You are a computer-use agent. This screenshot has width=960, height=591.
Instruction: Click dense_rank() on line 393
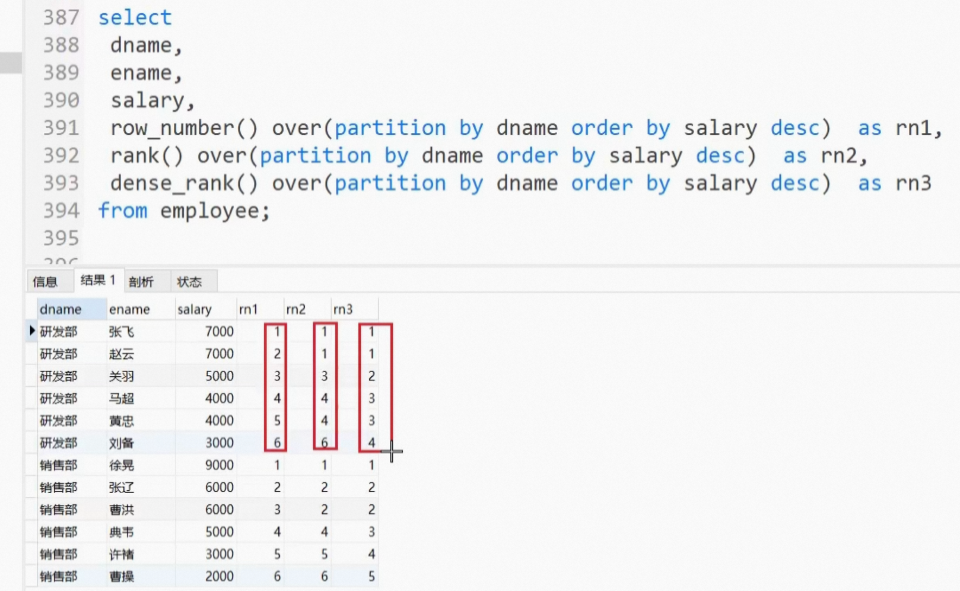[185, 183]
